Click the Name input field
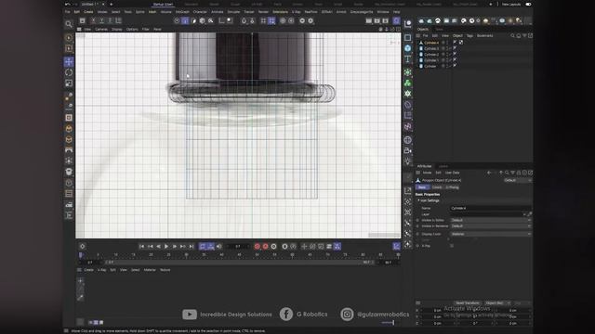 pyautogui.click(x=490, y=208)
